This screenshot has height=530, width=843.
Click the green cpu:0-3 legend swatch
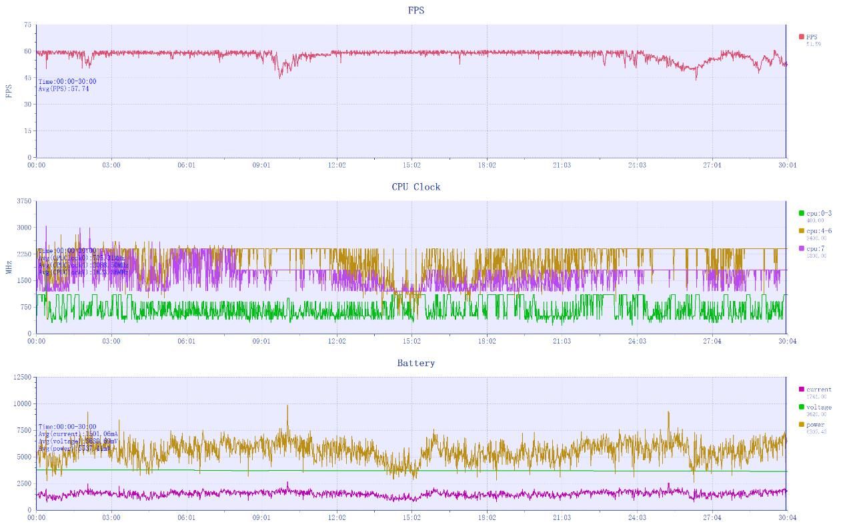pos(802,214)
